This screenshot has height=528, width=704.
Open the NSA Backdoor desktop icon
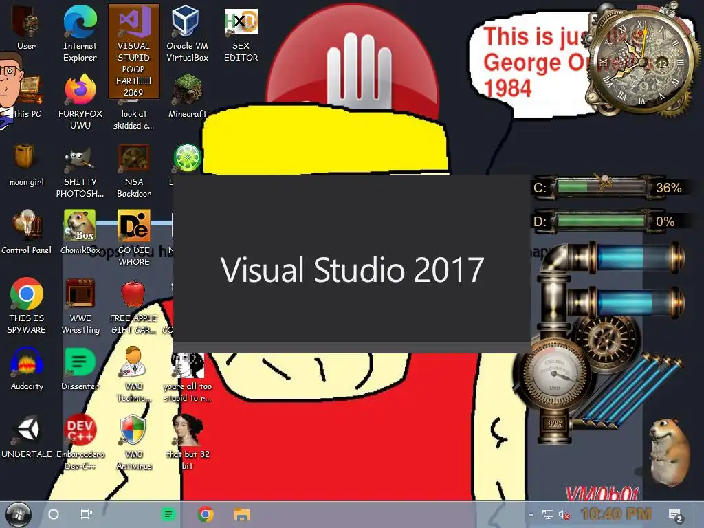click(x=134, y=170)
